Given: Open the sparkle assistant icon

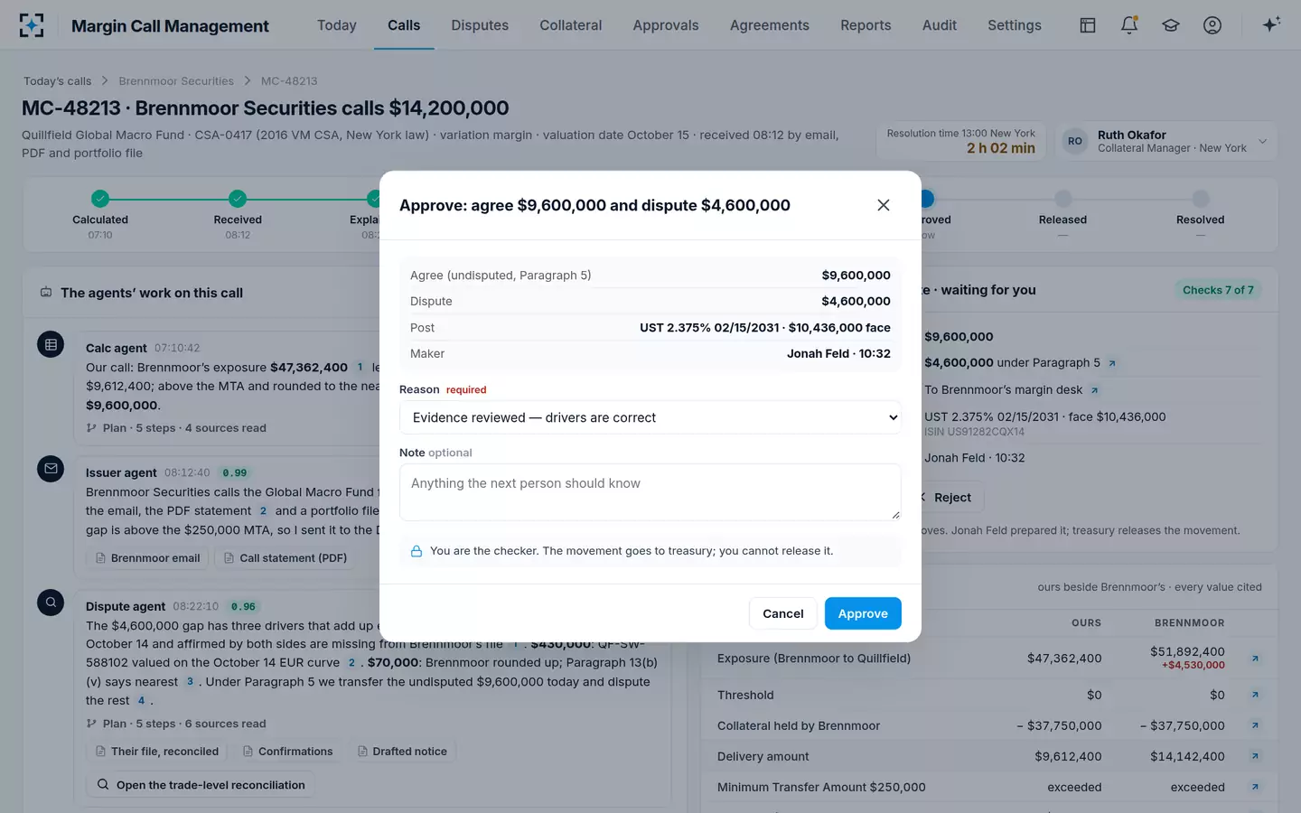Looking at the screenshot, I should tap(1271, 24).
